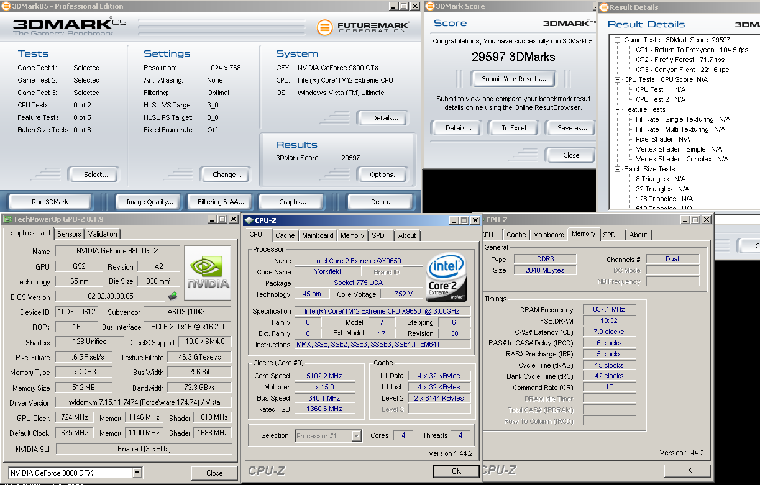This screenshot has width=760, height=485.
Task: Click the BIOS save icon in GPU-Z
Action: pyautogui.click(x=173, y=296)
